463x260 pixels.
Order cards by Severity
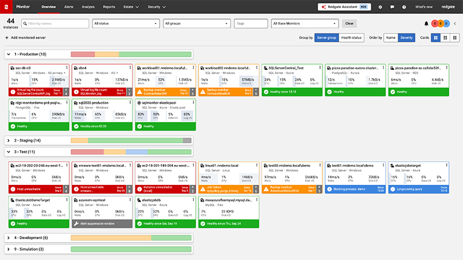(x=407, y=38)
